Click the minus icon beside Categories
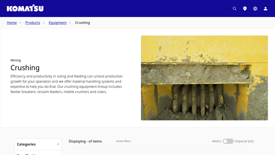Screen dimensions: 275x155 pos(58,144)
